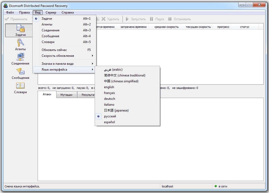
Task: Click the Остановить stop icon
Action: [x=170, y=19]
